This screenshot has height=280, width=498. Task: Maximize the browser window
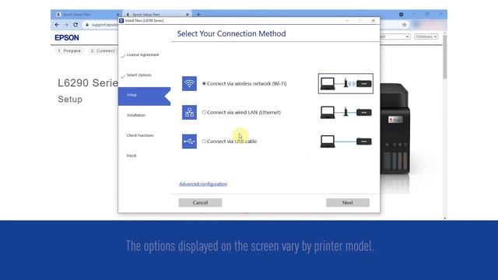point(427,14)
